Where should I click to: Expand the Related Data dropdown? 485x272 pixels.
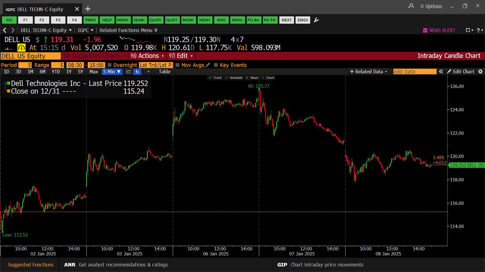pyautogui.click(x=369, y=72)
